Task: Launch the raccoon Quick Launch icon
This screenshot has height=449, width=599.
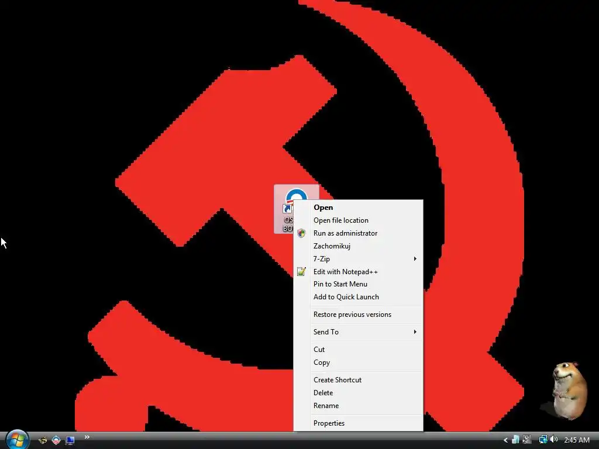Action: (x=43, y=440)
